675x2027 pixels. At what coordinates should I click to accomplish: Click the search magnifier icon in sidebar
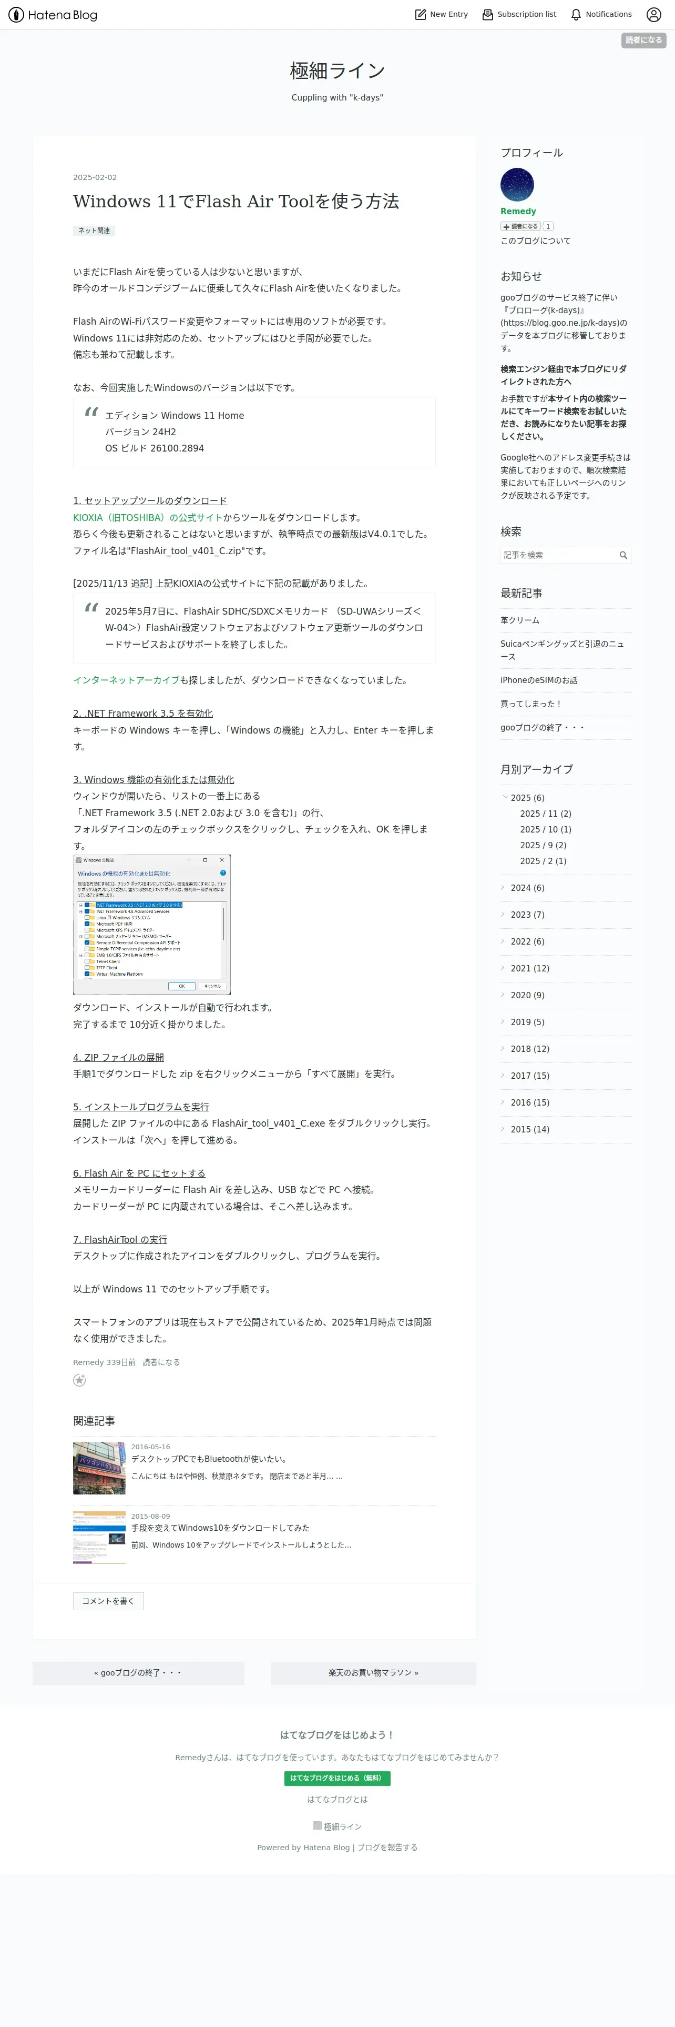point(623,556)
